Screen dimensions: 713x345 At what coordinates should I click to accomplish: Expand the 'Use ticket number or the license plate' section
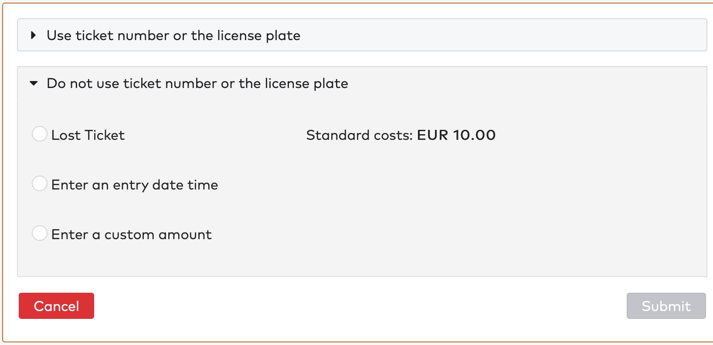click(x=174, y=35)
